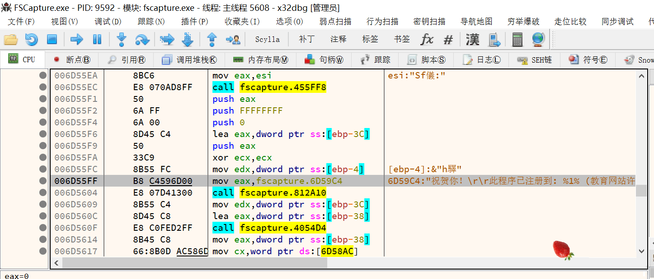Toggle breakpoint dot at address 006D55FF
Screen dimensions: 654x279
point(43,181)
